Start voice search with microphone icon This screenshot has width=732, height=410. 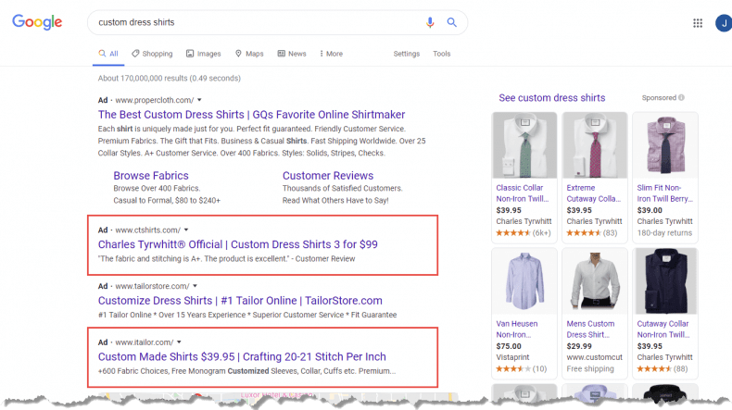pos(430,22)
